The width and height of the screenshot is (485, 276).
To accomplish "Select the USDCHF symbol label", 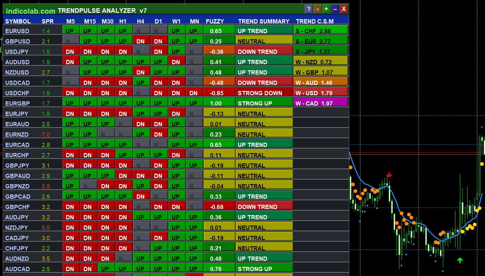I will click(17, 93).
